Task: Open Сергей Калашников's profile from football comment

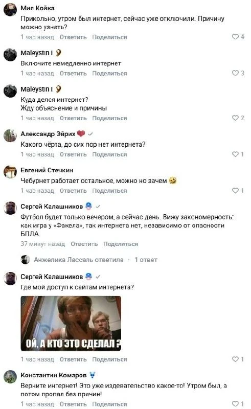Action: click(52, 207)
